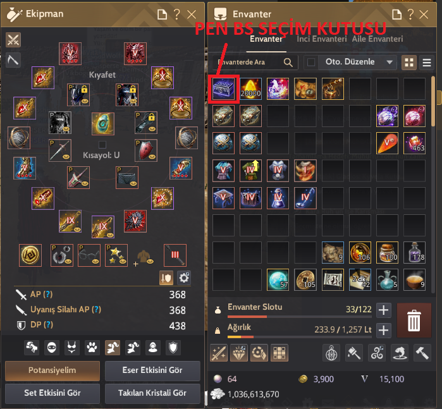
Task: Click the trash can delete icon
Action: pos(414,320)
